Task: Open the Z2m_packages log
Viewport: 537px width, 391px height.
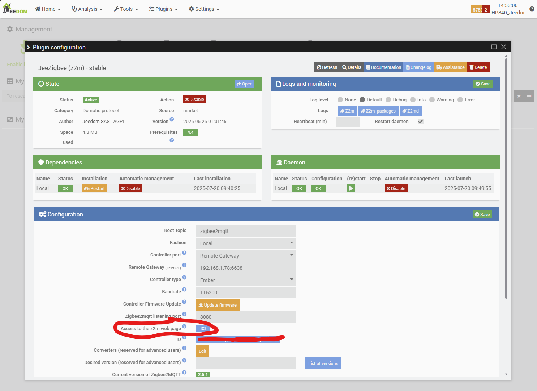Action: pos(378,111)
